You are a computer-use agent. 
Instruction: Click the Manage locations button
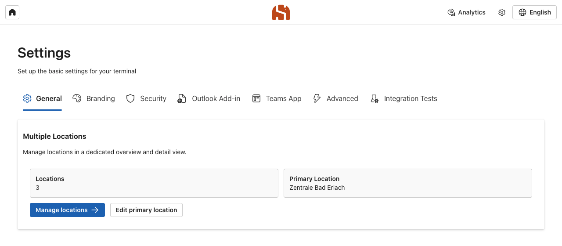(x=67, y=210)
